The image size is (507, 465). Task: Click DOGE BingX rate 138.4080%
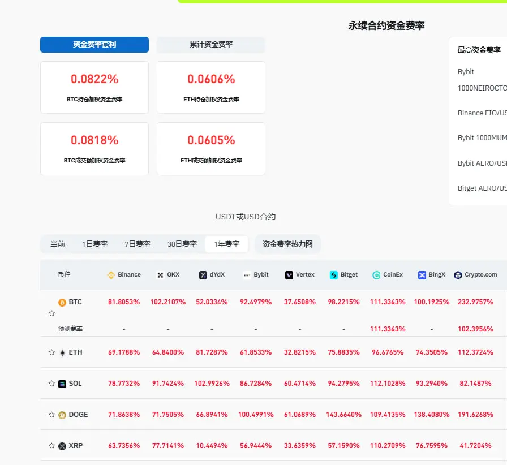click(432, 415)
